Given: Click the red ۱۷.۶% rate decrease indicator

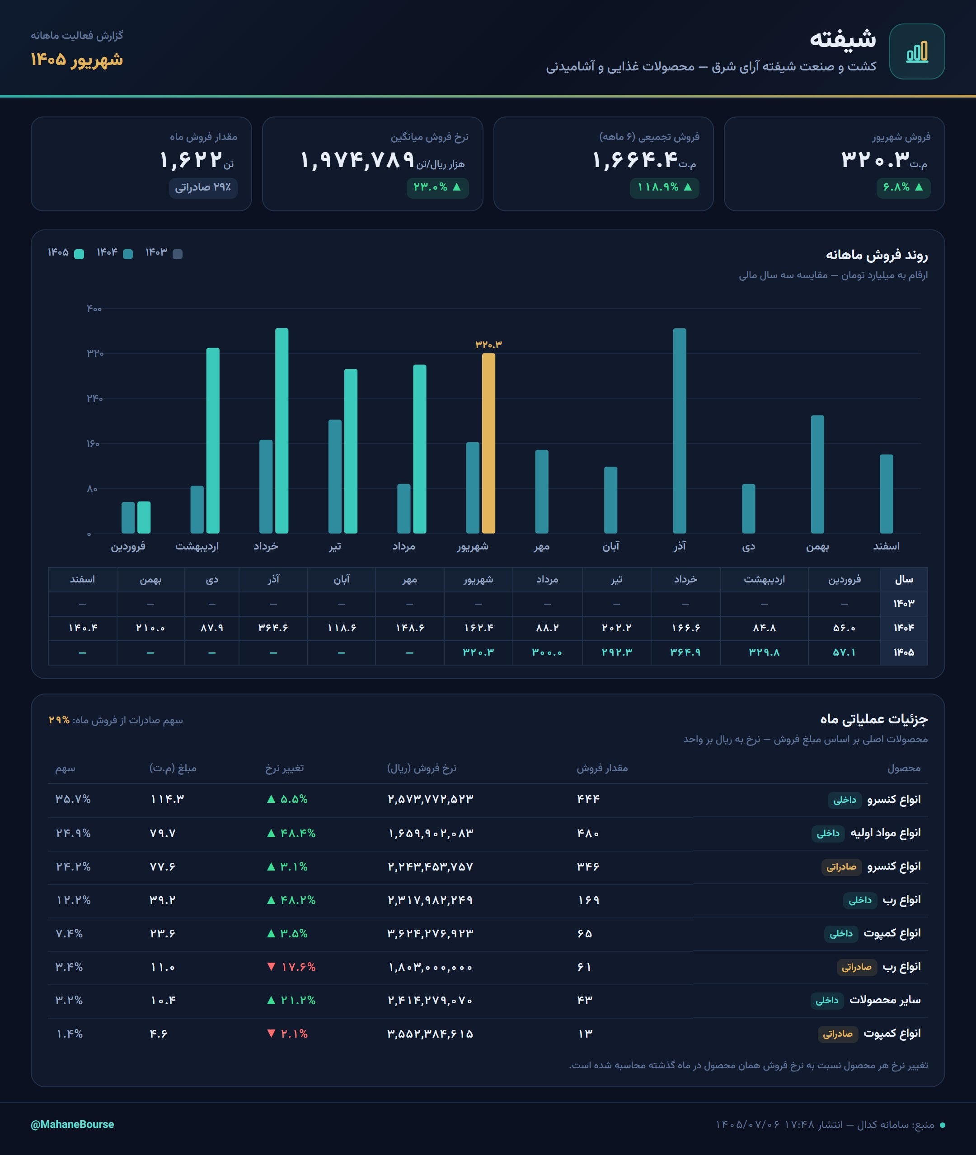Looking at the screenshot, I should pos(291,967).
